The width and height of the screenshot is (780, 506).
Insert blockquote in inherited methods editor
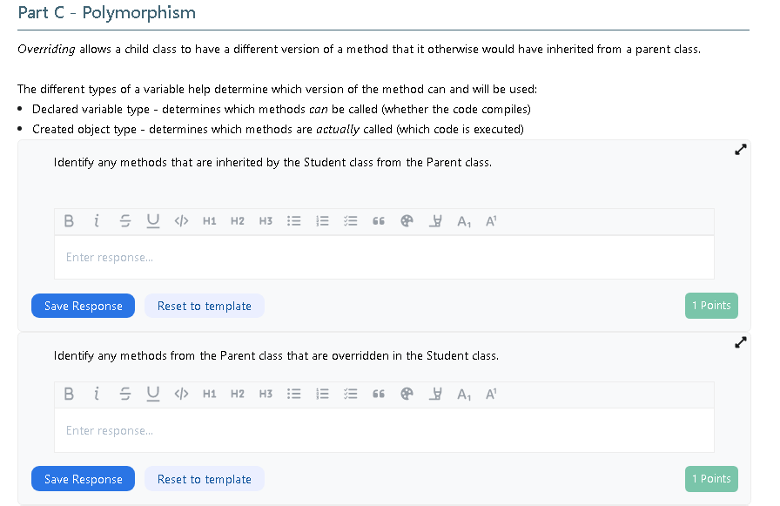click(379, 221)
